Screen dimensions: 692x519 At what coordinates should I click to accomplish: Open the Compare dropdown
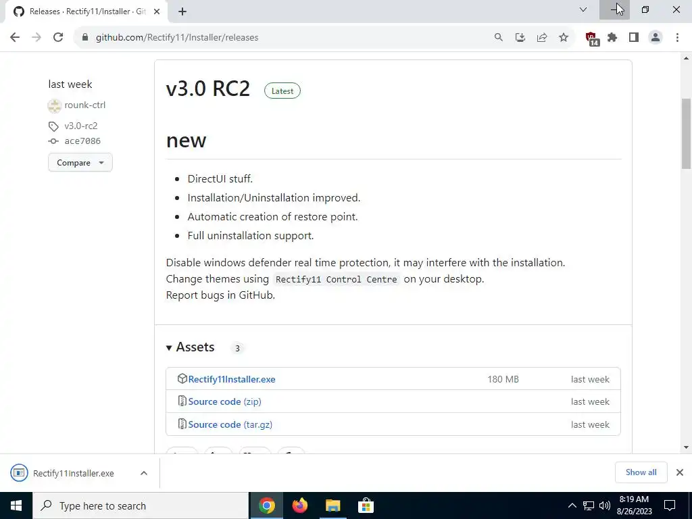click(x=80, y=162)
